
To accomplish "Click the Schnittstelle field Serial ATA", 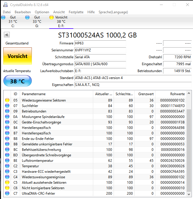I will tap(100, 57).
